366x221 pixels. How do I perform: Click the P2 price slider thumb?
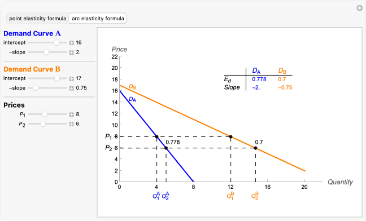[x=43, y=123]
